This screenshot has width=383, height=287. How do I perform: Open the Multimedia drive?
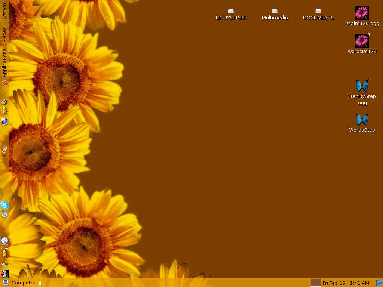(x=275, y=11)
